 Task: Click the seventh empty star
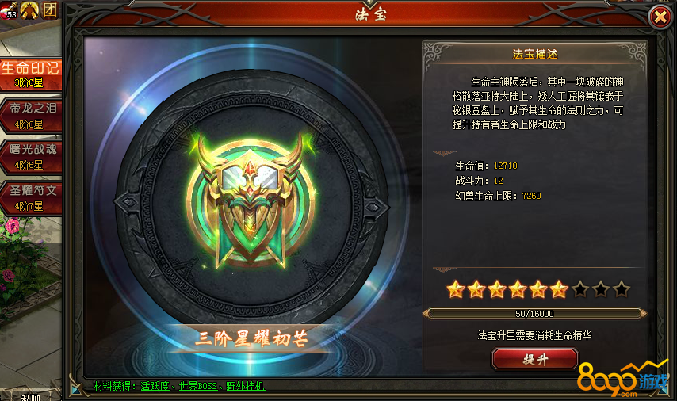579,289
